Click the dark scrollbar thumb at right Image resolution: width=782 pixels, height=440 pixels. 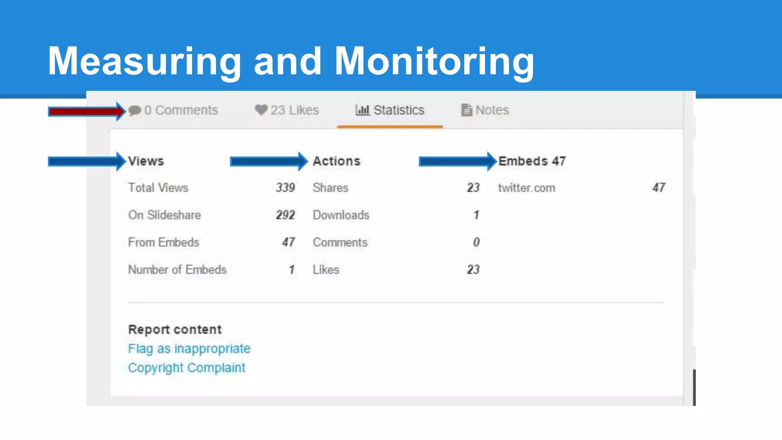694,387
